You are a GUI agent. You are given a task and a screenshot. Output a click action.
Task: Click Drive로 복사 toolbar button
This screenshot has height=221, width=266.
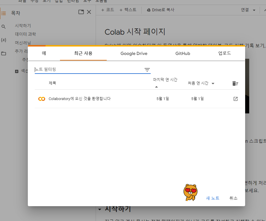point(161,10)
